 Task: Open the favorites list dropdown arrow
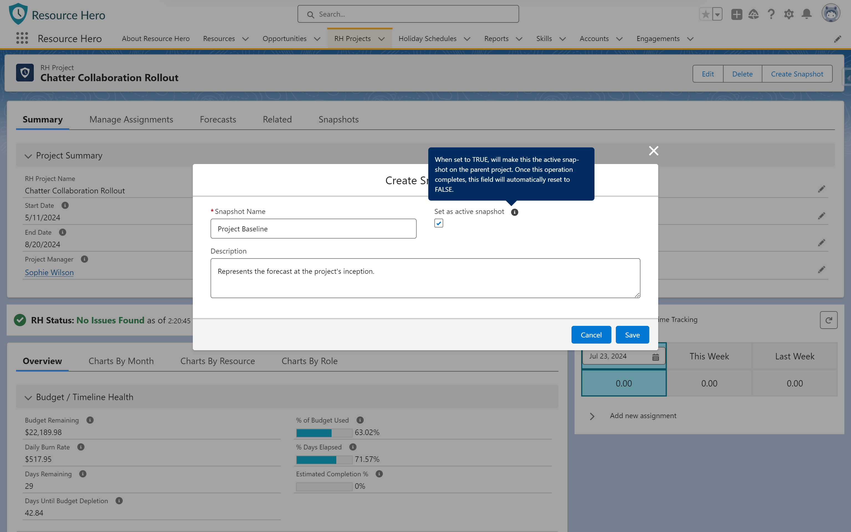click(717, 14)
